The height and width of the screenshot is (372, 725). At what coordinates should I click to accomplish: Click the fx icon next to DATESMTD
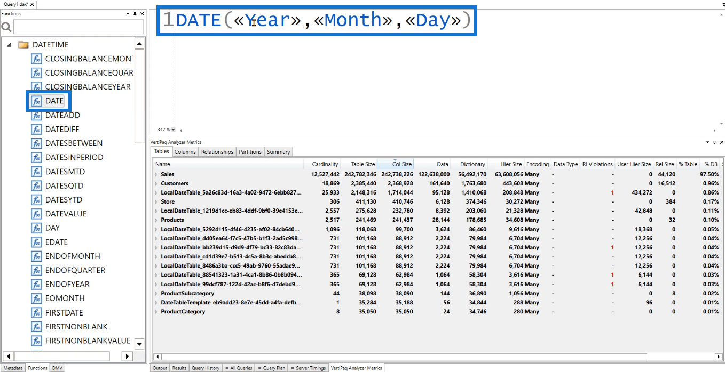36,172
